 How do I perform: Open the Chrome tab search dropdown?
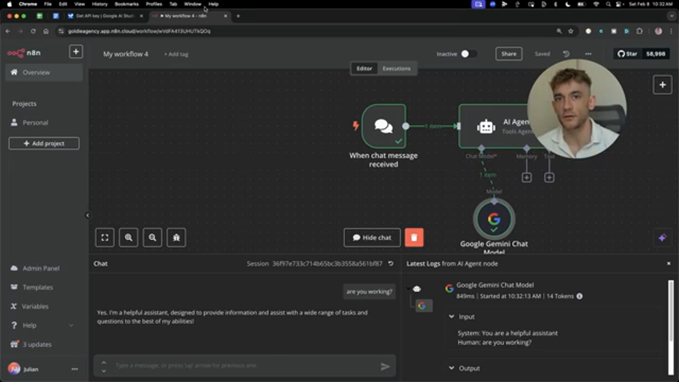point(672,16)
